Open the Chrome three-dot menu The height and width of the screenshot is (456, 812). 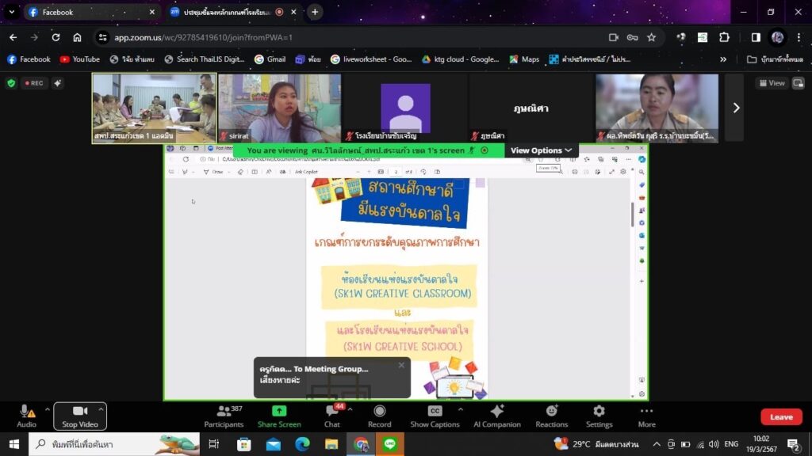pos(799,37)
